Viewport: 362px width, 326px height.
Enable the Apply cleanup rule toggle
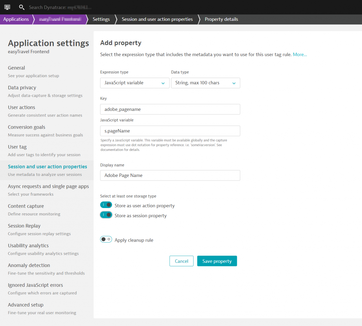(x=106, y=239)
